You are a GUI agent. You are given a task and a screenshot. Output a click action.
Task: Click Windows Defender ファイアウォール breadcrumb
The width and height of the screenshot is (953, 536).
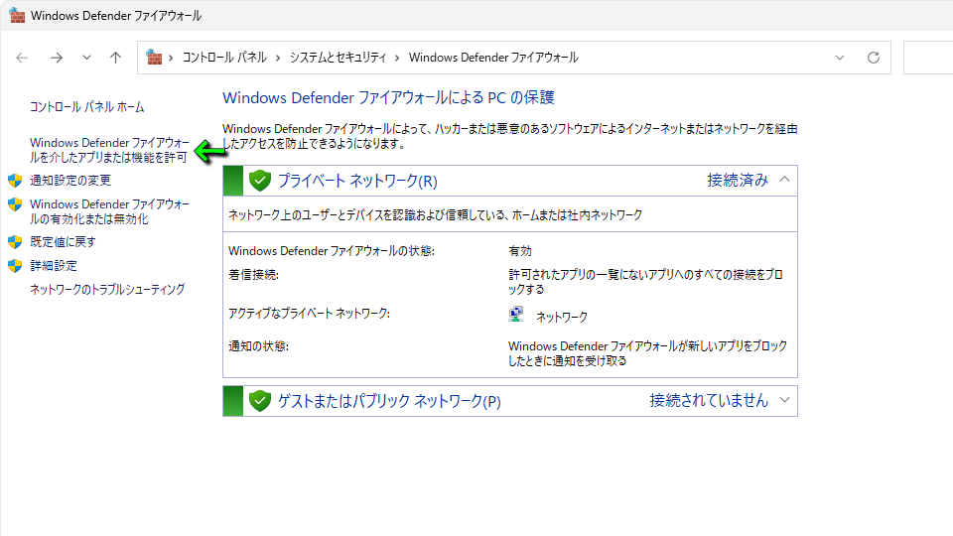click(493, 58)
